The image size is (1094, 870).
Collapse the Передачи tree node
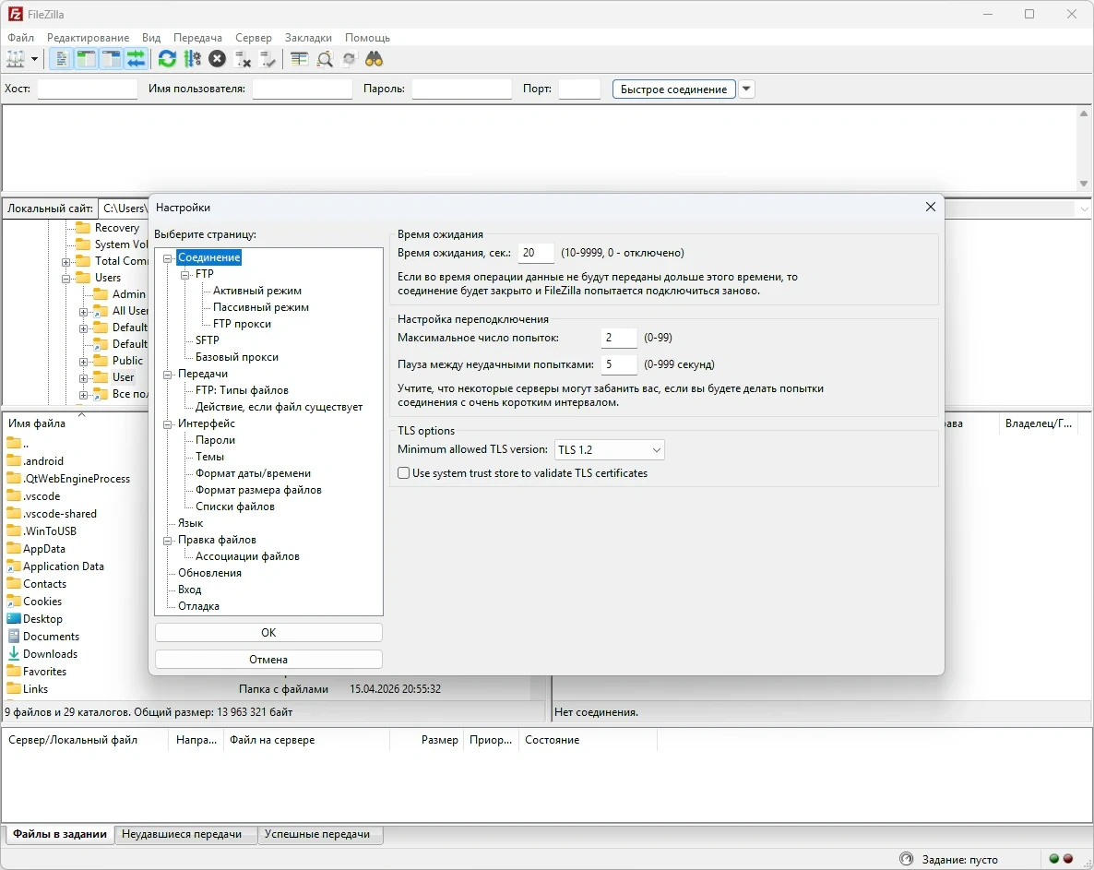tap(168, 375)
